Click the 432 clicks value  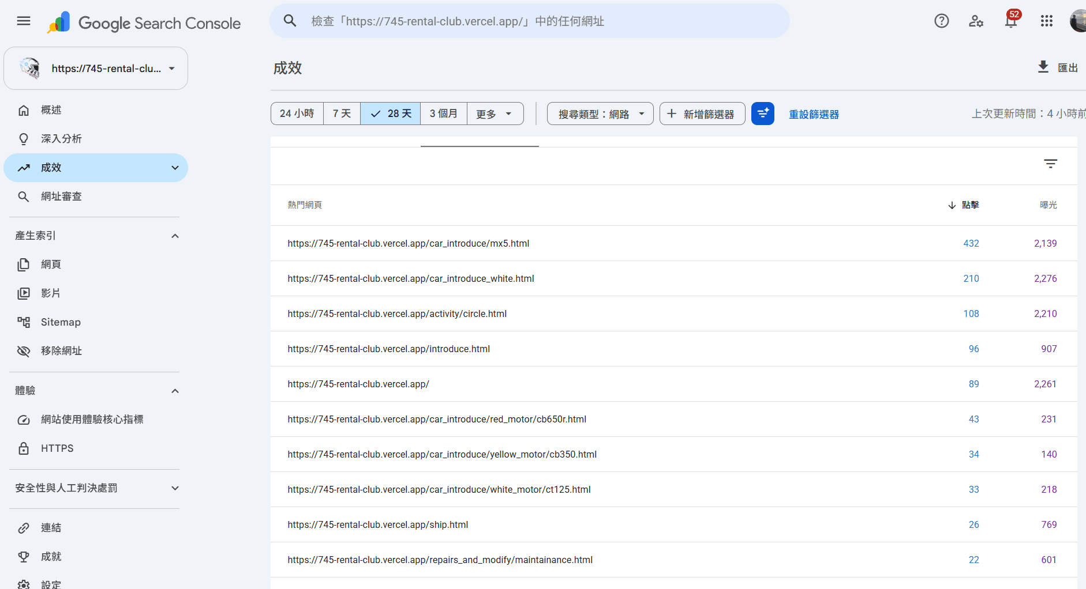point(971,243)
